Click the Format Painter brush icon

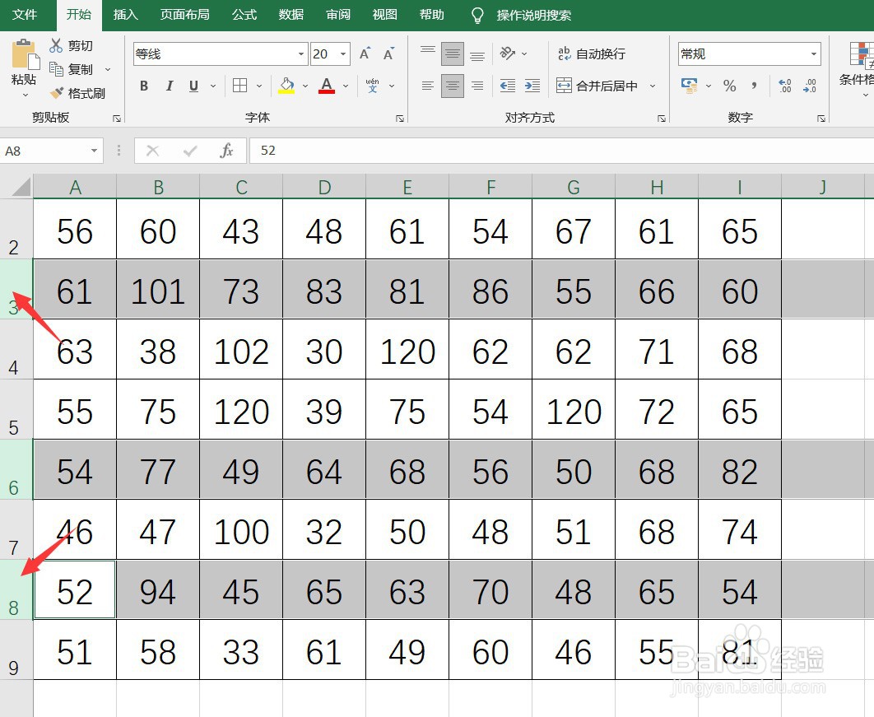[x=56, y=92]
